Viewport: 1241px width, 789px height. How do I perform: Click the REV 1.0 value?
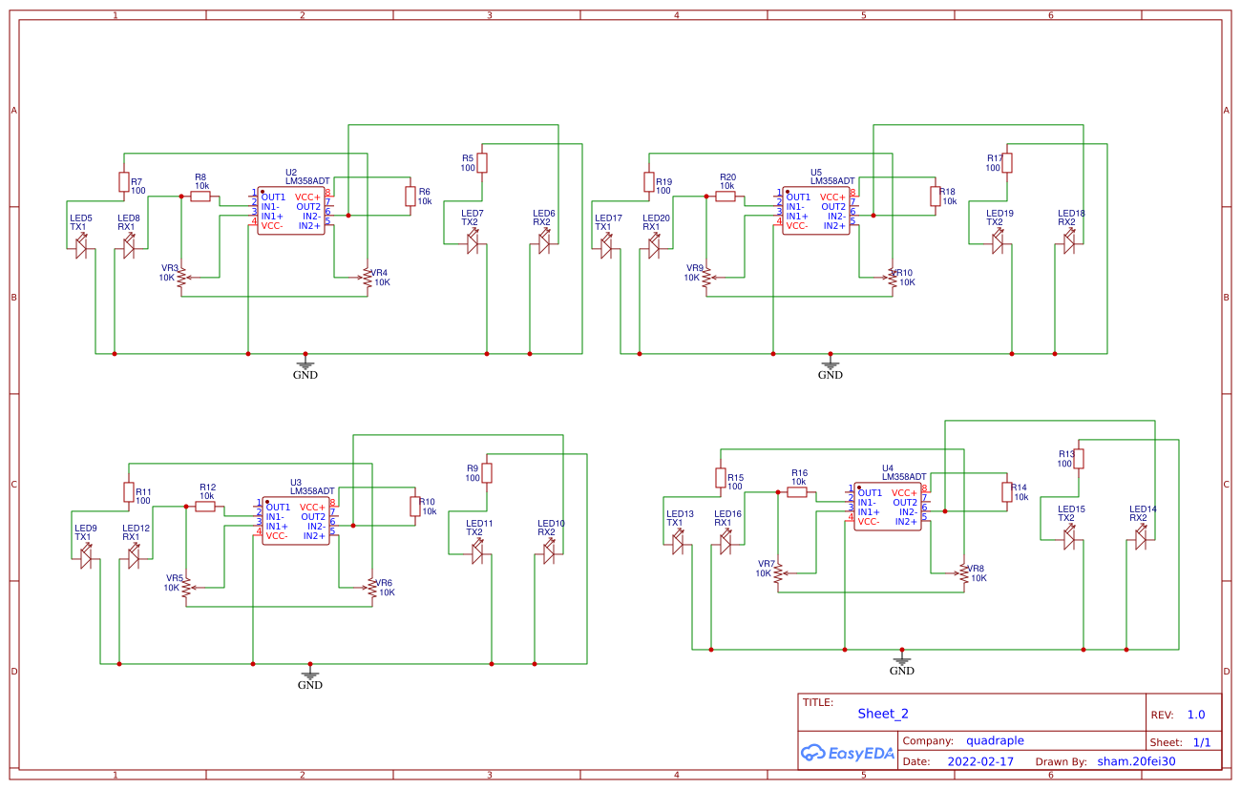coord(1196,715)
